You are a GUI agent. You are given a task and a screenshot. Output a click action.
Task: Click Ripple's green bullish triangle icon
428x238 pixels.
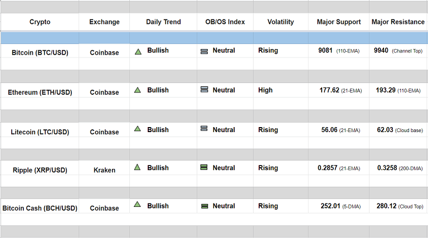pos(138,167)
